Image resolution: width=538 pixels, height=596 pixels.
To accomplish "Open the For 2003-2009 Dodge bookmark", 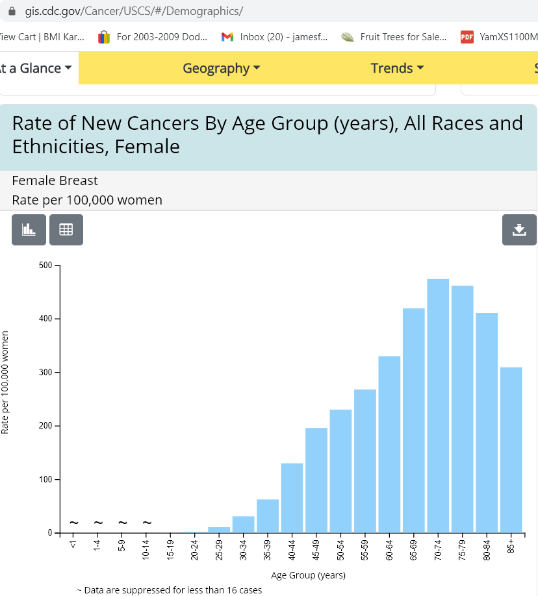I will 153,37.
